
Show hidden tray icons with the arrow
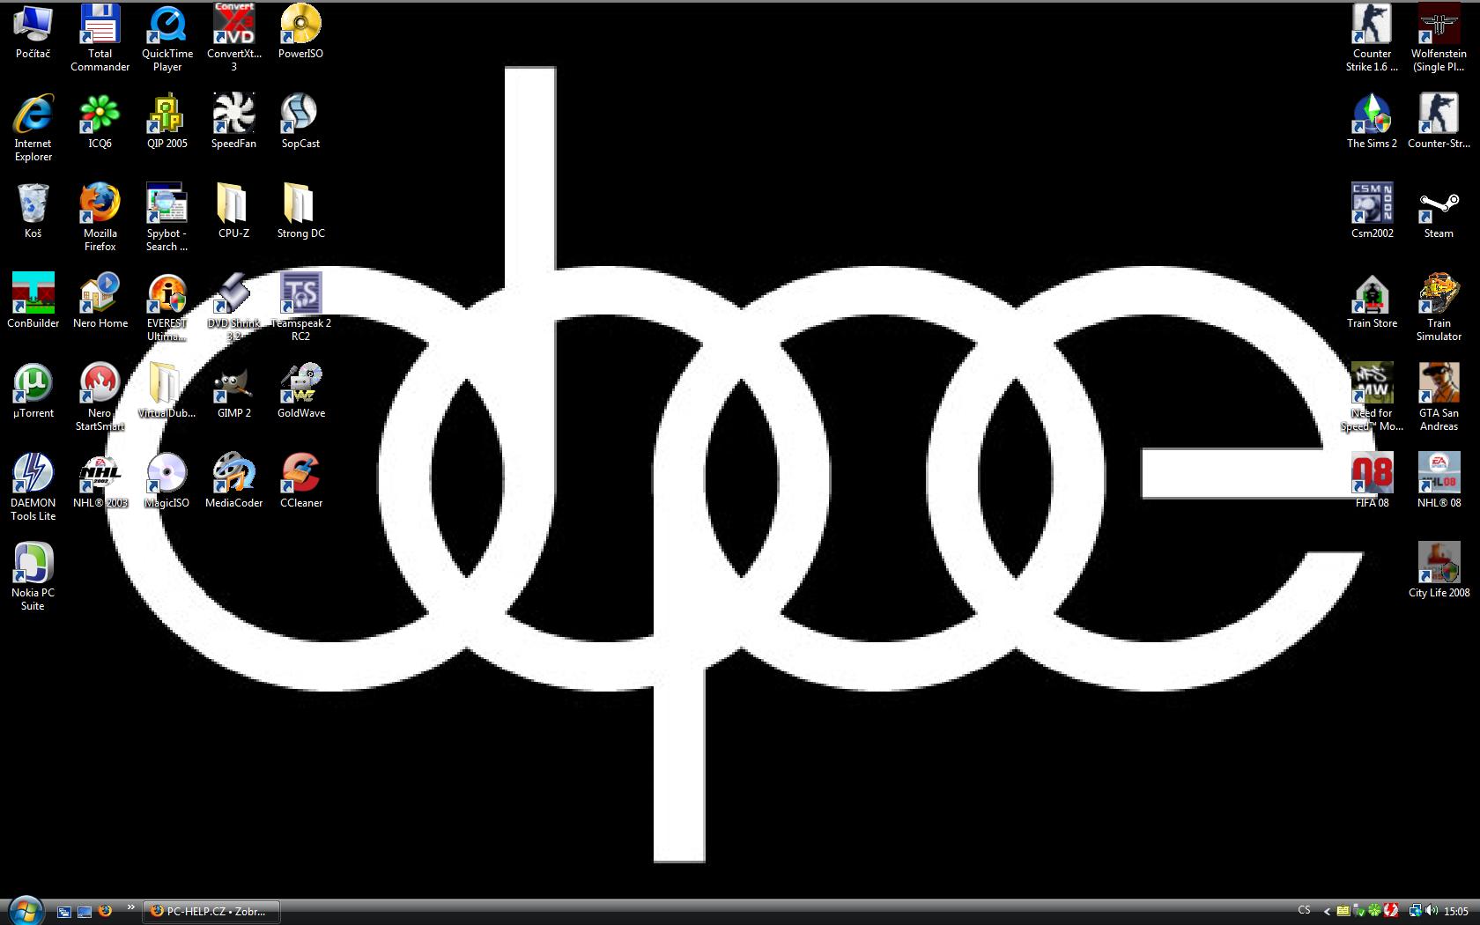(1327, 912)
